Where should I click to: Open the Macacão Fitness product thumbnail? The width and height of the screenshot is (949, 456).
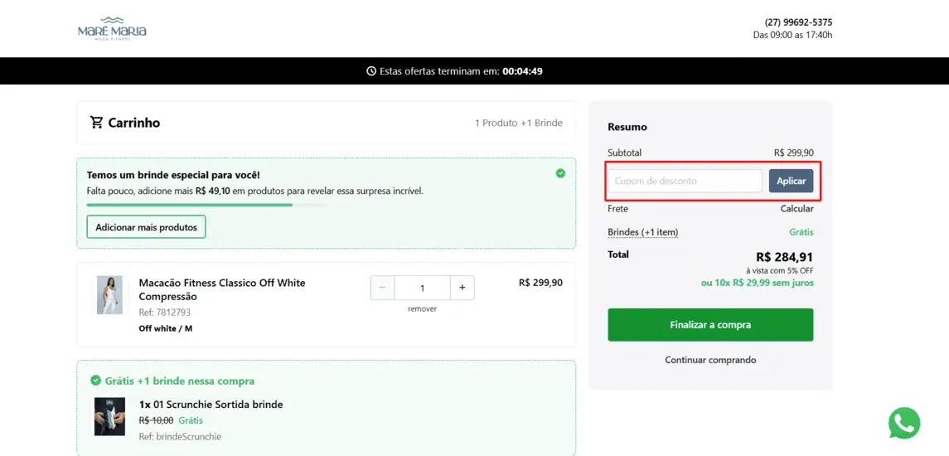[109, 295]
